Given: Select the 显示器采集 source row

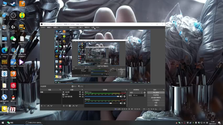Looking at the screenshot, I should 73,96.
